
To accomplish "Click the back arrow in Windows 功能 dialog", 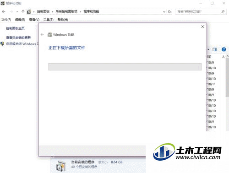I will pyautogui.click(x=42, y=35).
